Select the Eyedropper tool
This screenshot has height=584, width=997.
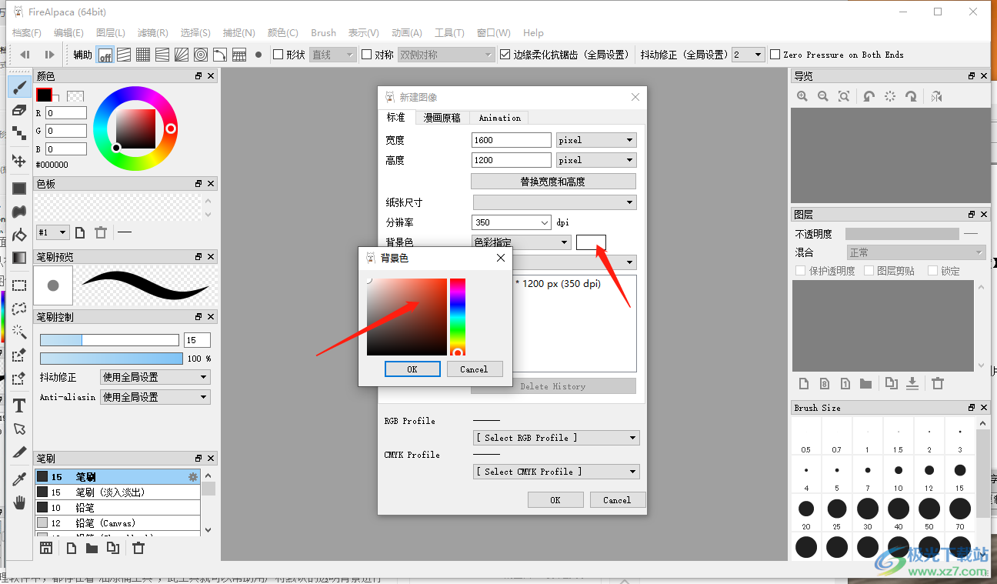(x=19, y=479)
